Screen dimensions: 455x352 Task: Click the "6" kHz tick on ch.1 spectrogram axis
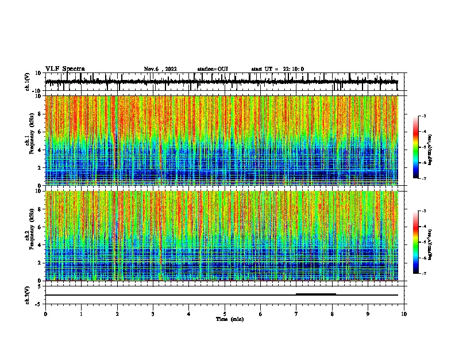pyautogui.click(x=40, y=132)
